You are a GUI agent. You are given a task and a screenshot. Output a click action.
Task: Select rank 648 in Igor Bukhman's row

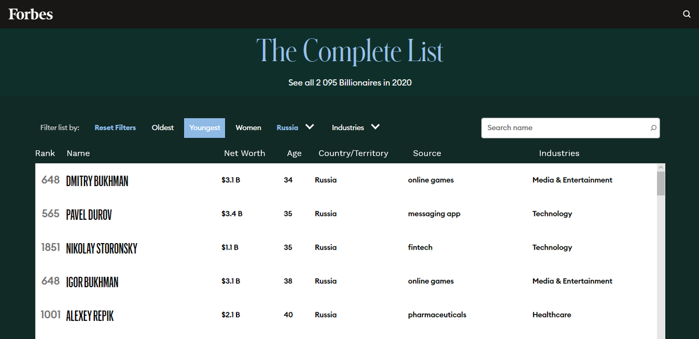[51, 281]
